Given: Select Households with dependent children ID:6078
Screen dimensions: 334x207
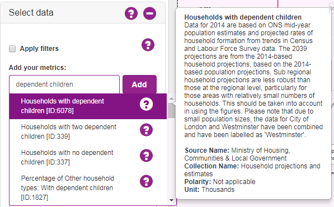Looking at the screenshot, I should [88, 106].
